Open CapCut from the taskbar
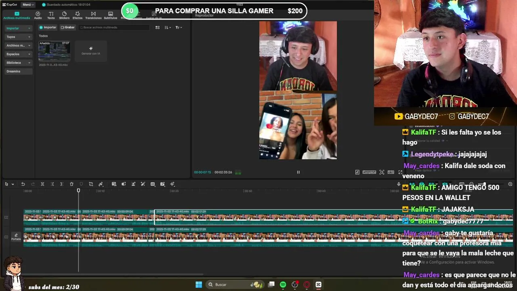The image size is (517, 291). click(318, 285)
